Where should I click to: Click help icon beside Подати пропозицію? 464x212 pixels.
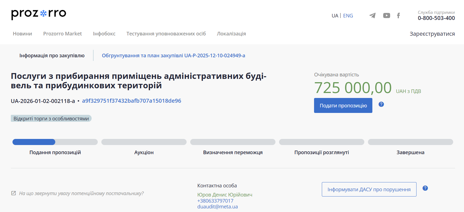coord(381,104)
